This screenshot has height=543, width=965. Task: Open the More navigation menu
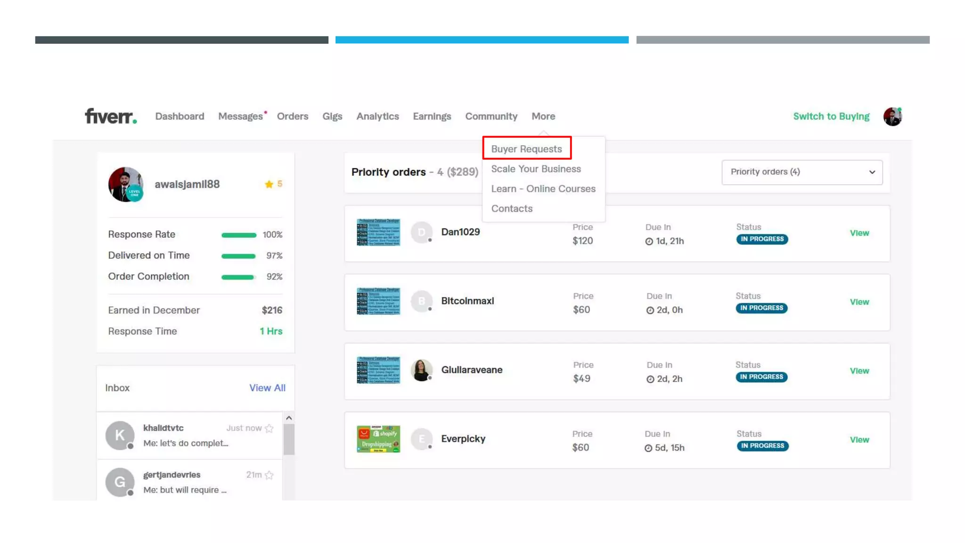543,116
